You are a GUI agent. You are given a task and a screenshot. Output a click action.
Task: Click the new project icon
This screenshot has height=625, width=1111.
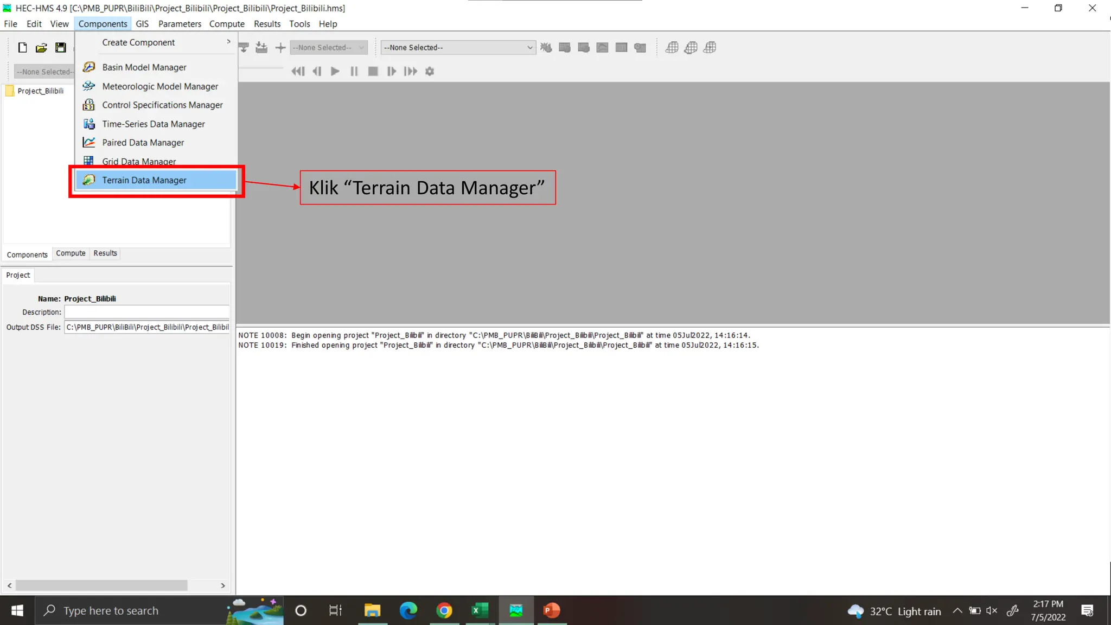point(22,48)
